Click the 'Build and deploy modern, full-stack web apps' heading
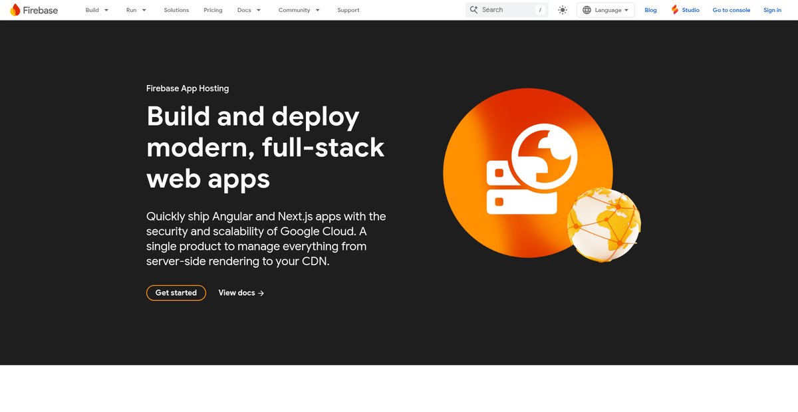Viewport: 798px width, 412px height. 265,148
